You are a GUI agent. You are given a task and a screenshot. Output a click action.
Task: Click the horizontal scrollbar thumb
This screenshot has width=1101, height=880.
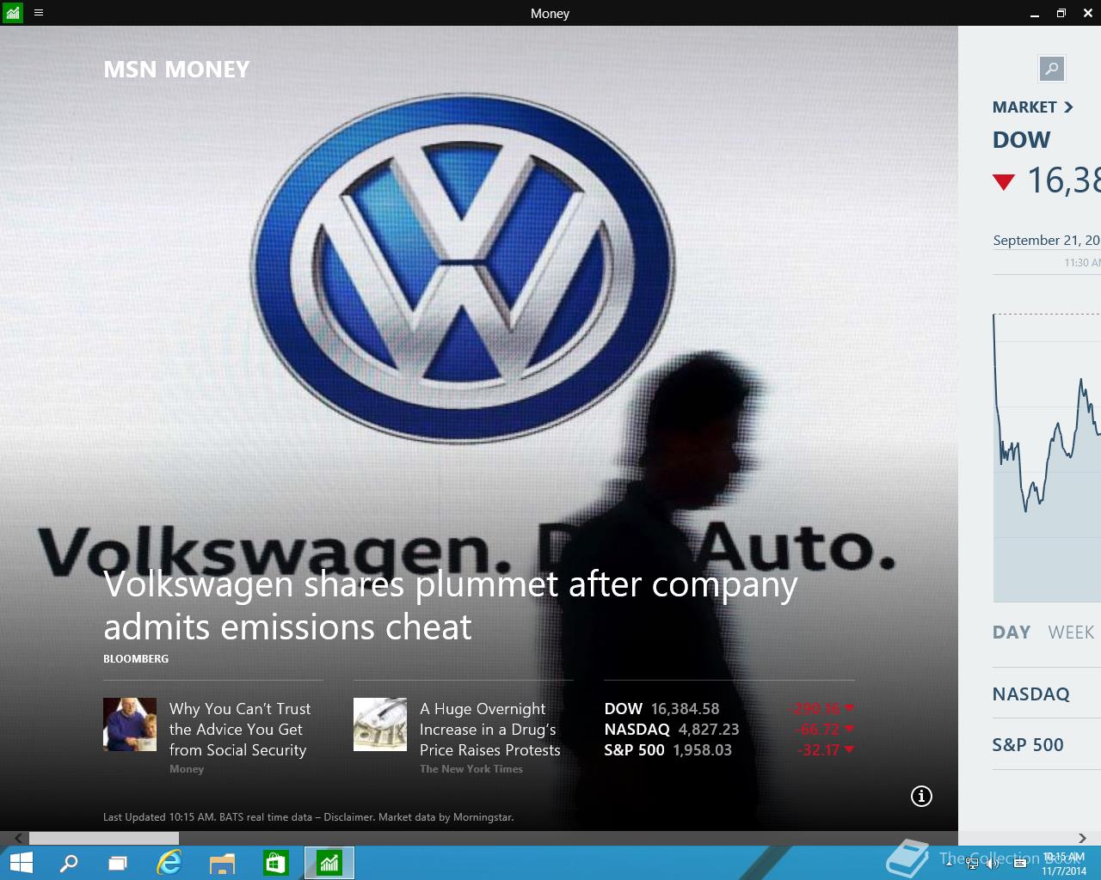[x=104, y=838]
